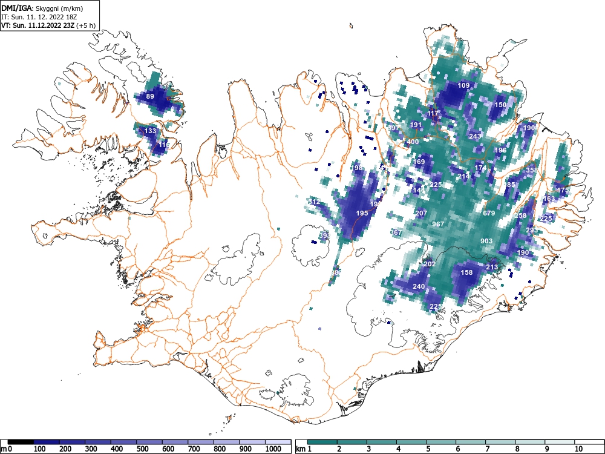Click the 397 visibility value on map
The height and width of the screenshot is (454, 605).
pos(393,128)
